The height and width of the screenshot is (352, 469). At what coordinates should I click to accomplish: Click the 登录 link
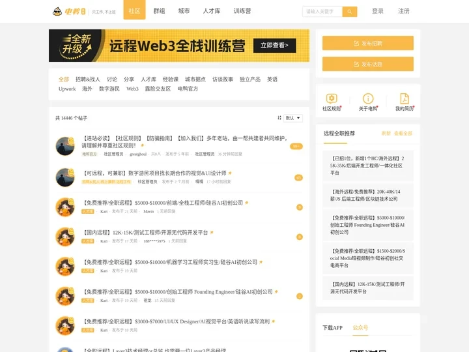pyautogui.click(x=377, y=11)
